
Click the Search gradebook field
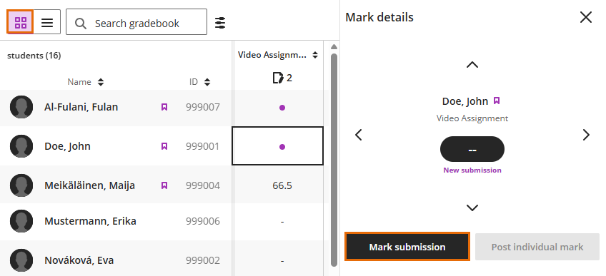pyautogui.click(x=136, y=23)
